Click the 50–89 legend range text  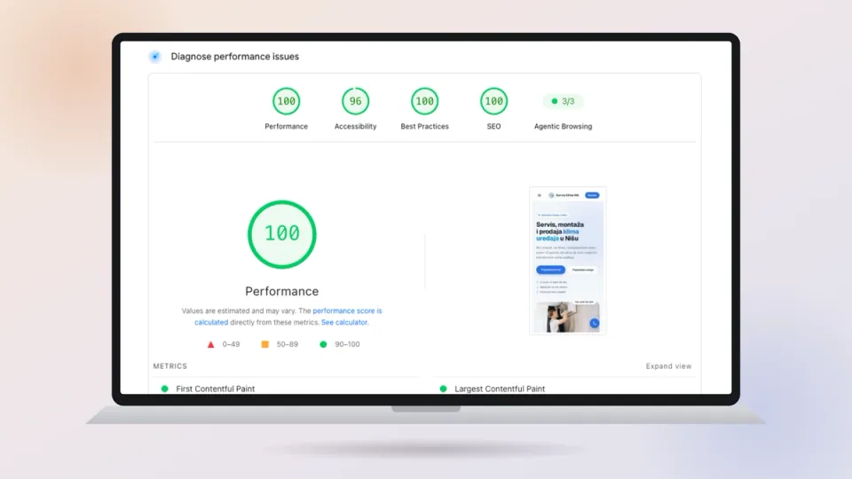click(288, 344)
